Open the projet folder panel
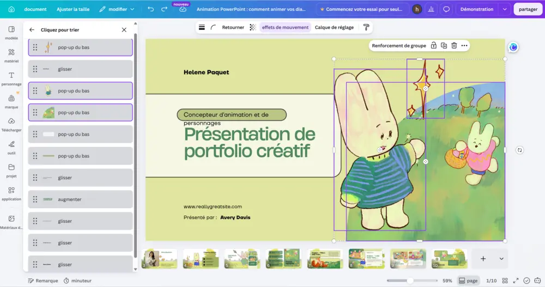This screenshot has width=545, height=287. click(11, 170)
